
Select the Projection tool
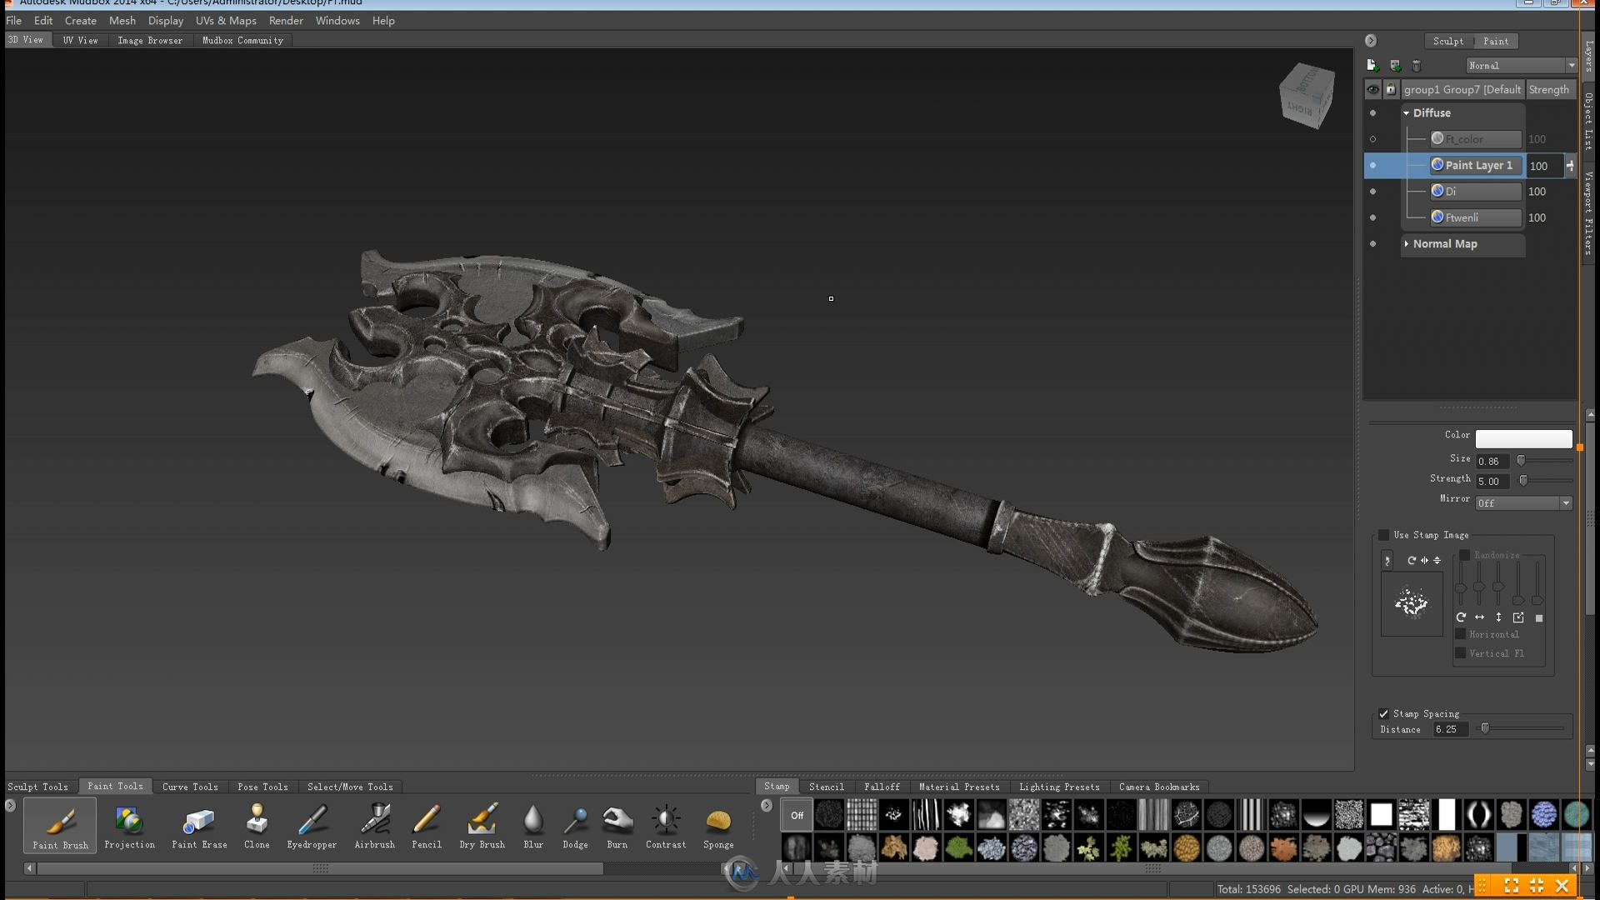click(129, 825)
